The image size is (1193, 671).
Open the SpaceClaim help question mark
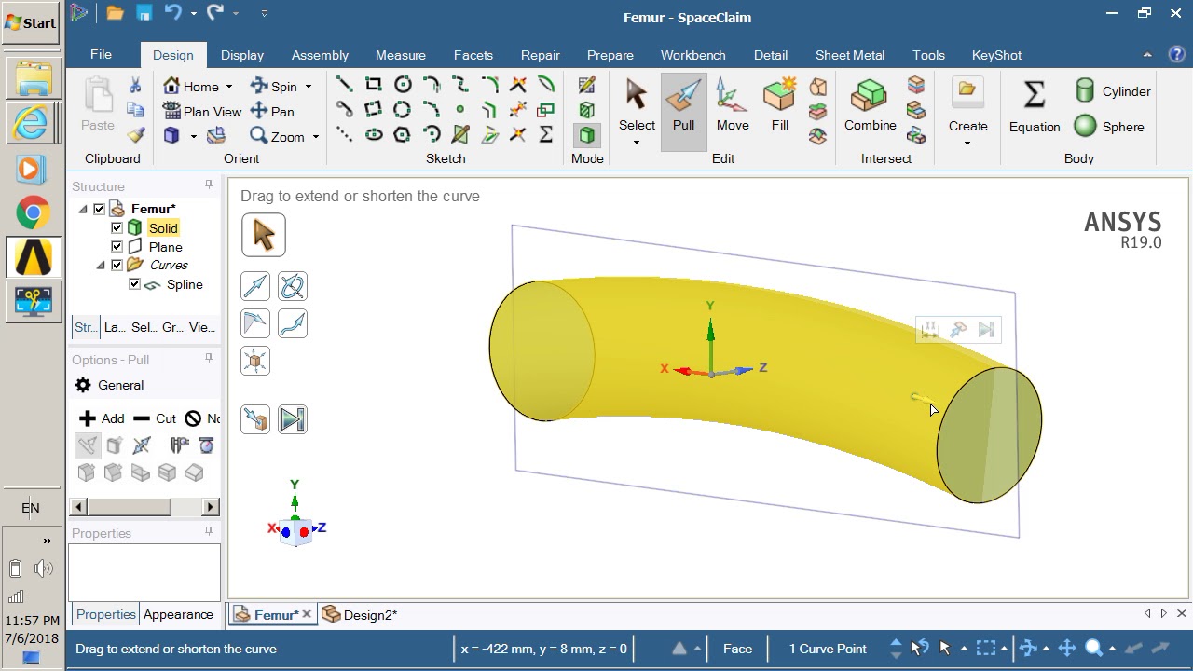(x=1176, y=55)
